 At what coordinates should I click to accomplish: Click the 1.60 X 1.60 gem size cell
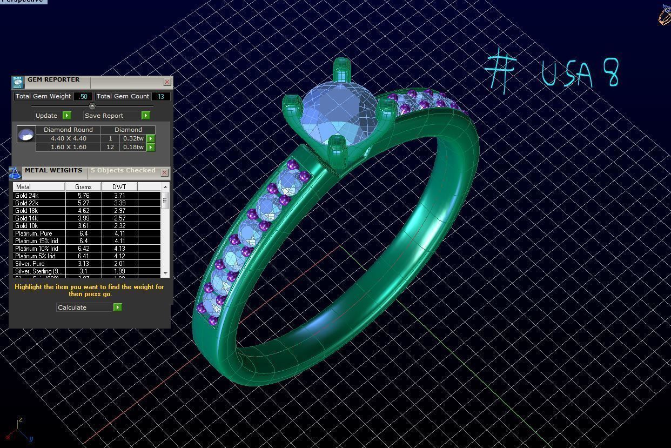68,147
